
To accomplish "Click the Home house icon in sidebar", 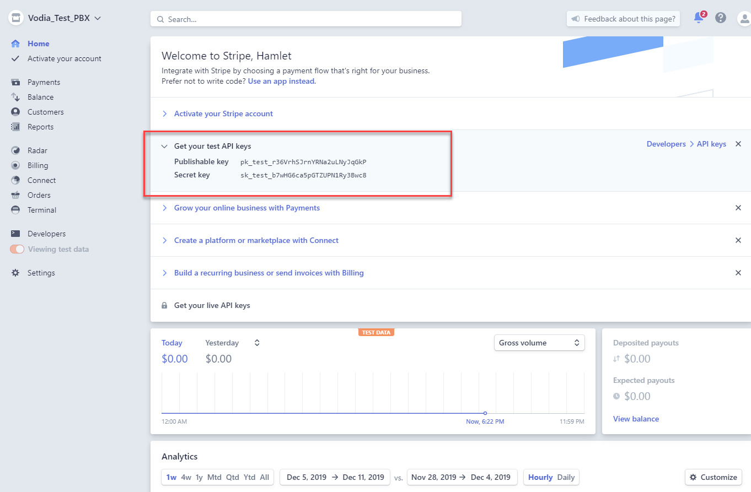I will pyautogui.click(x=16, y=44).
